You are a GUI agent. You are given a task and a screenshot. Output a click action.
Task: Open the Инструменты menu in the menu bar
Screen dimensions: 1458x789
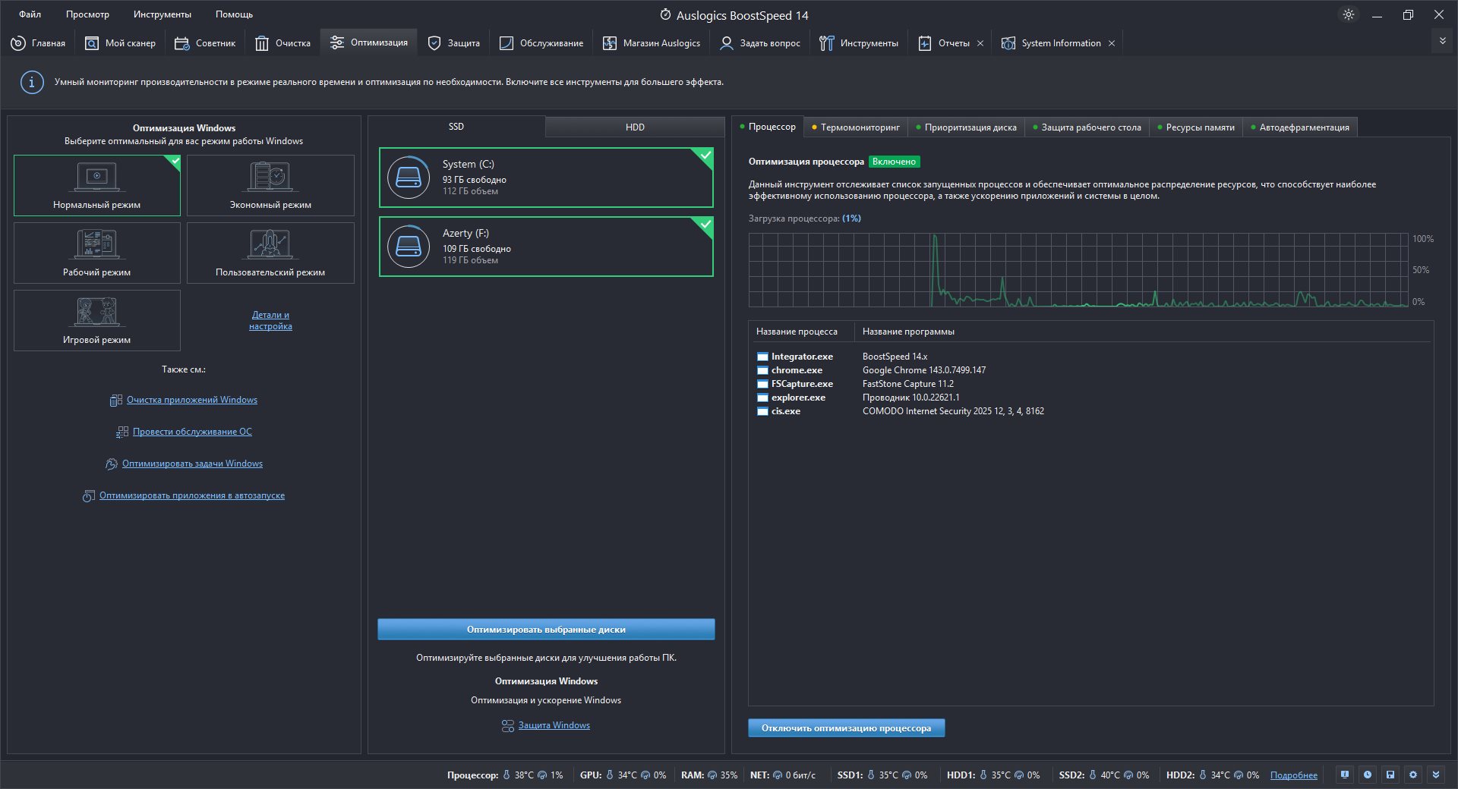(162, 14)
